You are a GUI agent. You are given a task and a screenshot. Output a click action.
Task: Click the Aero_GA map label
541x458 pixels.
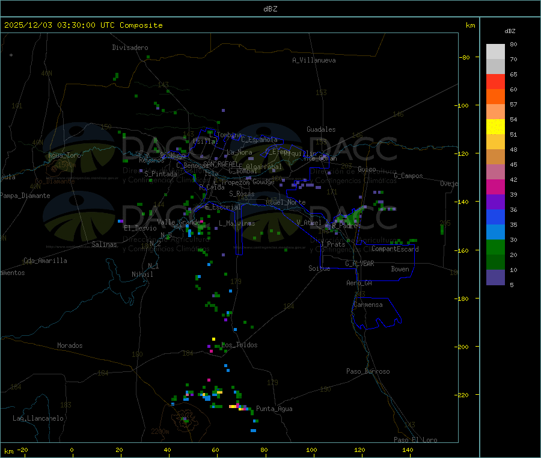(359, 283)
